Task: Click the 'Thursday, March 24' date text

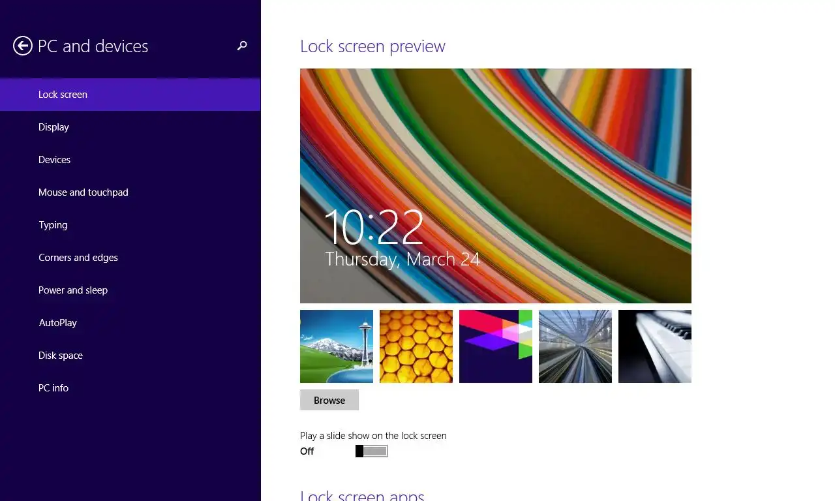Action: [x=402, y=259]
